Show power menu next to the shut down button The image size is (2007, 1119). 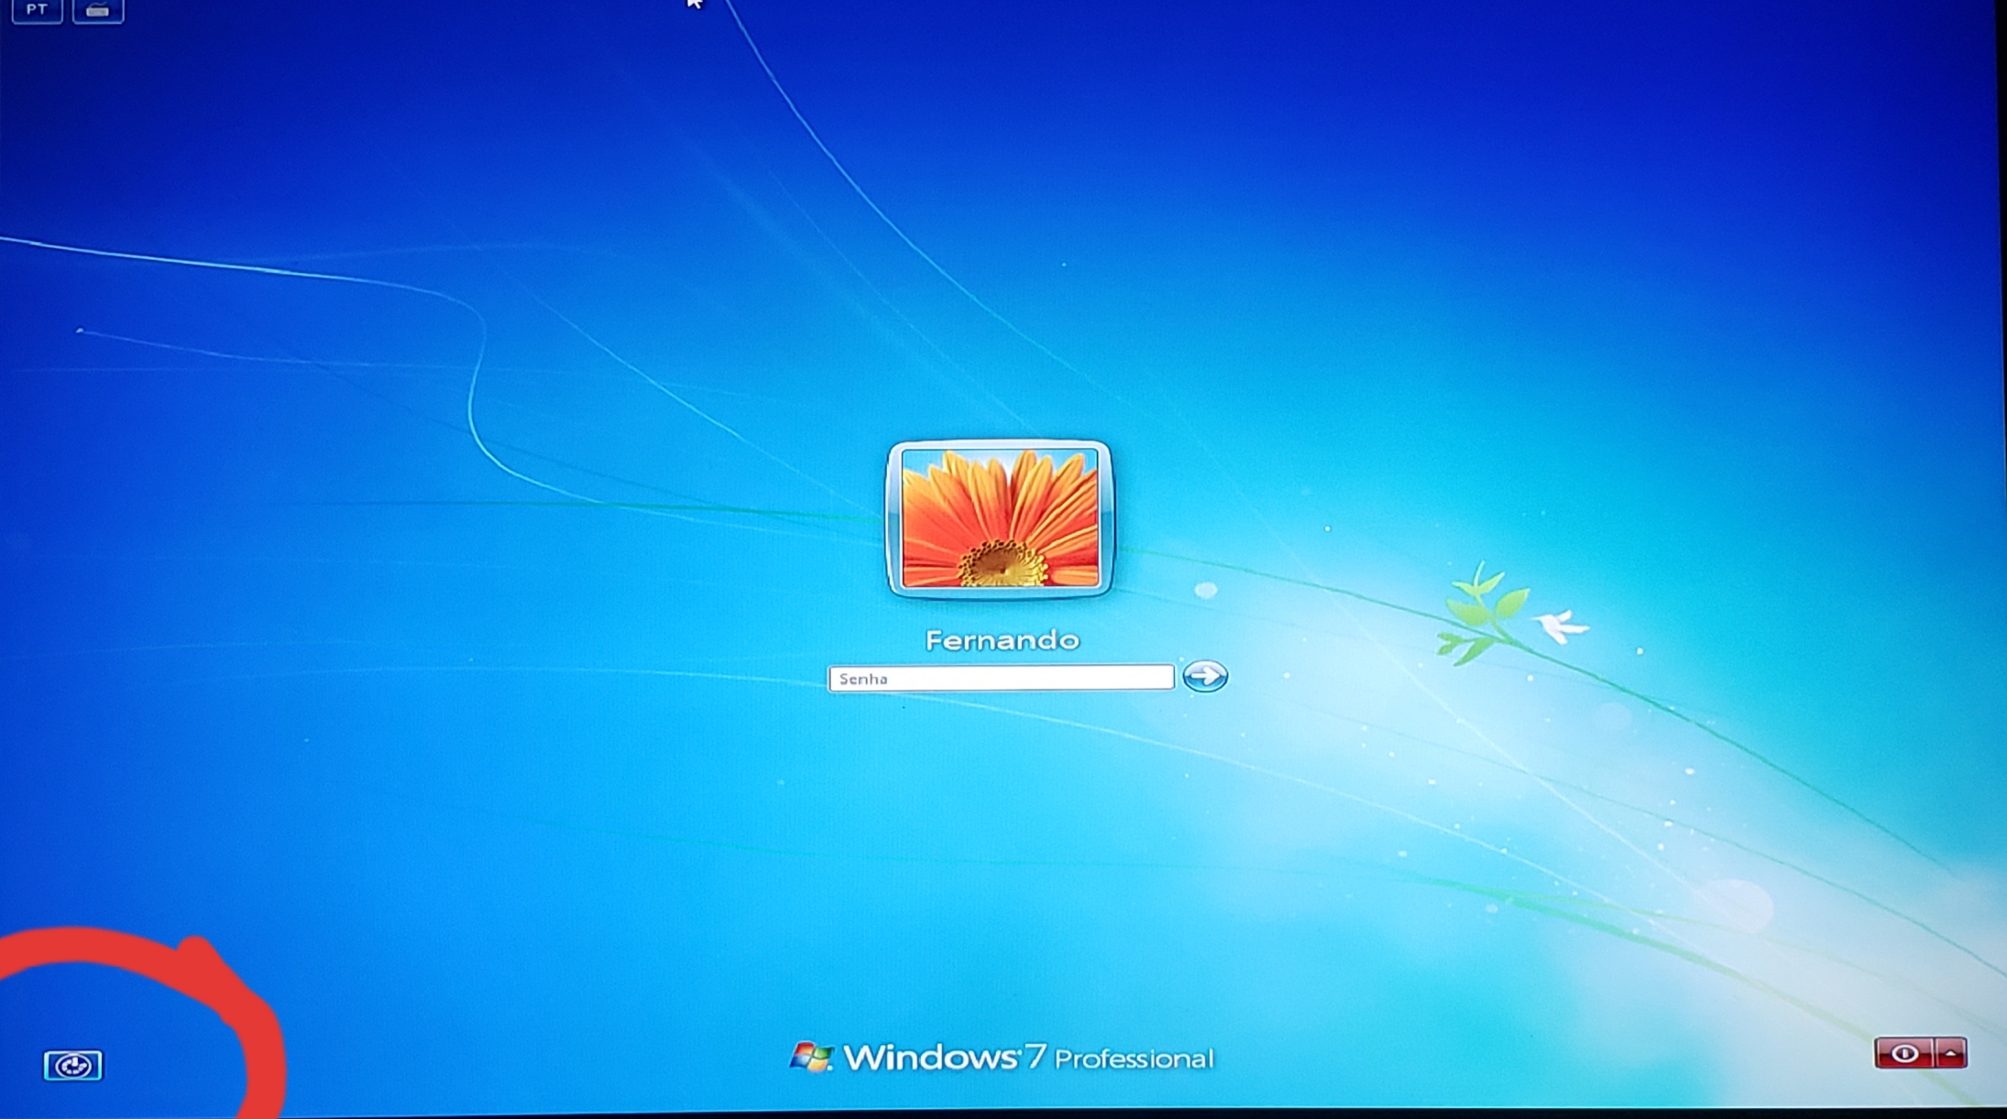1951,1053
